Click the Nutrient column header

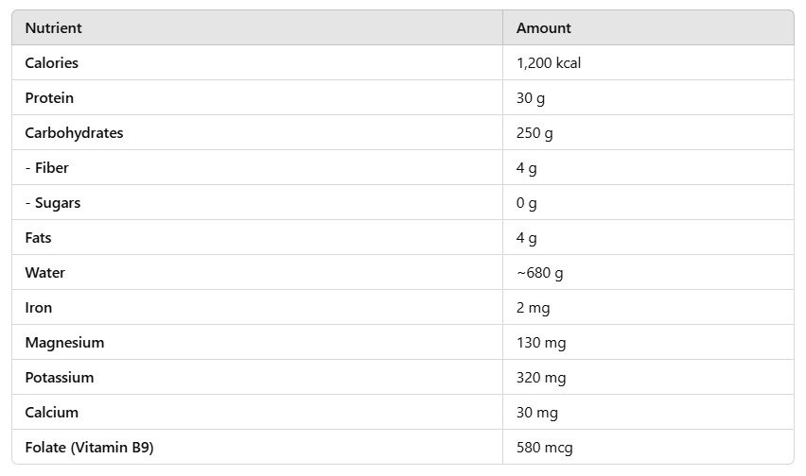point(54,27)
